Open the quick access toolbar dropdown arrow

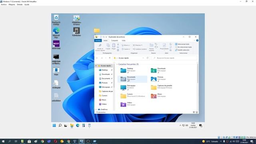pos(106,37)
